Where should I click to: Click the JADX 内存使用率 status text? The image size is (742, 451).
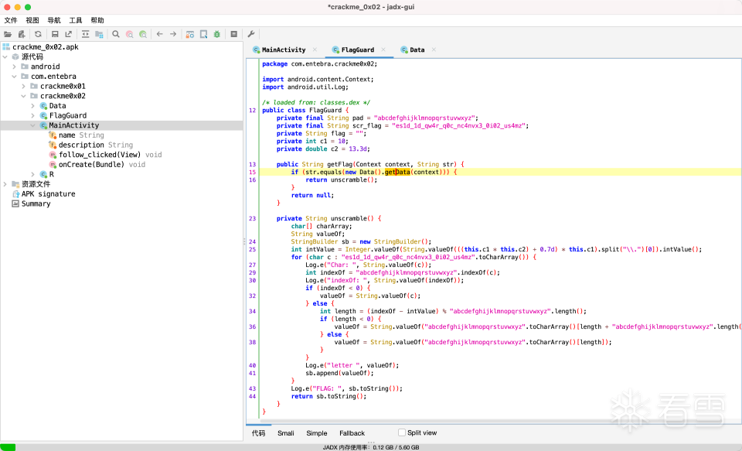370,447
